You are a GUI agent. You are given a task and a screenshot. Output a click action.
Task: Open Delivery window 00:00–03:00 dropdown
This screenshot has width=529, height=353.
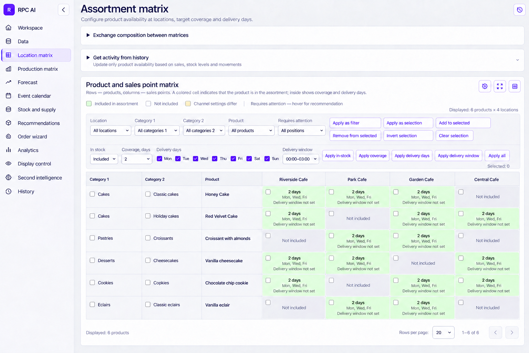(301, 159)
